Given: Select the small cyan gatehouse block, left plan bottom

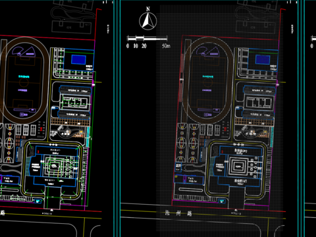Looking at the screenshot, I should coord(38,201).
